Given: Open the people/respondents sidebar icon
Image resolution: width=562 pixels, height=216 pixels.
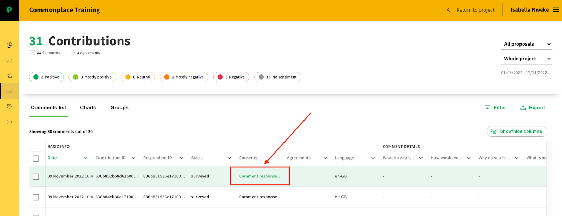Looking at the screenshot, I should pos(9,76).
